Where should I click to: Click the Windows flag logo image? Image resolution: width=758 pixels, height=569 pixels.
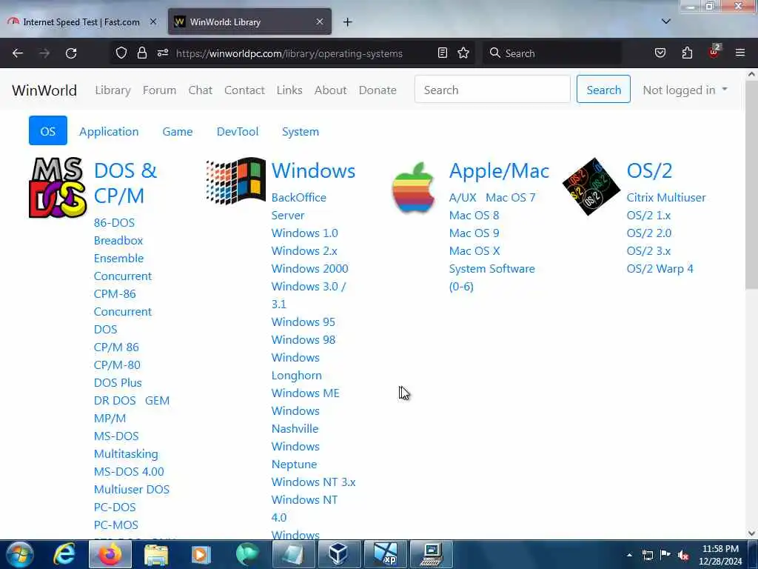pos(236,181)
